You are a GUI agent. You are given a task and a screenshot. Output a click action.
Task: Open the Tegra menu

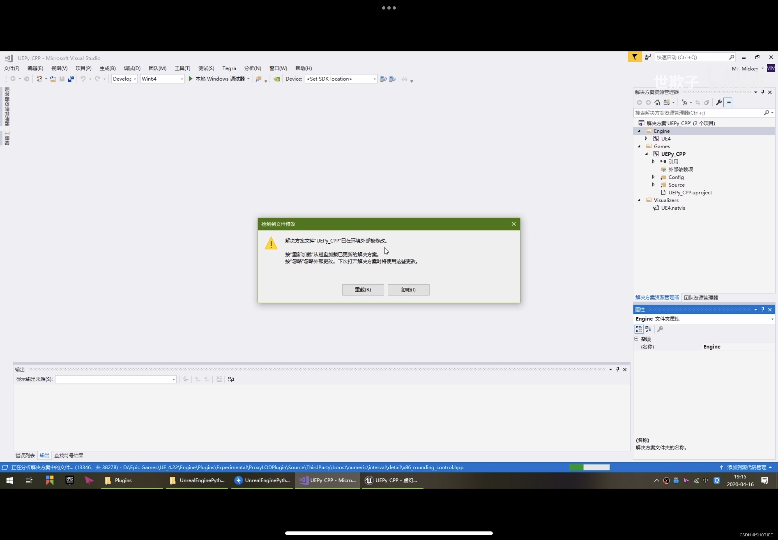tap(229, 68)
